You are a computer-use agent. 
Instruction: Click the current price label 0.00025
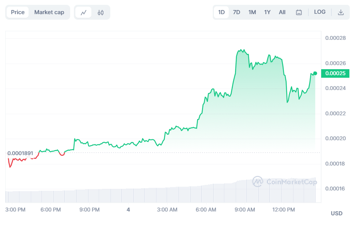click(x=335, y=74)
